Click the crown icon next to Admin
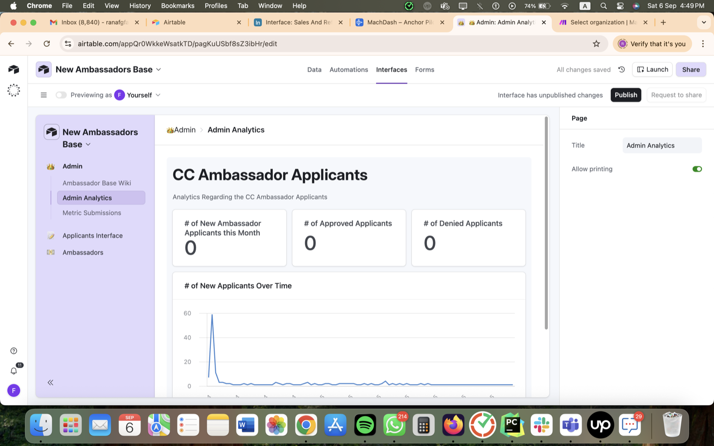This screenshot has width=714, height=446. (x=51, y=167)
